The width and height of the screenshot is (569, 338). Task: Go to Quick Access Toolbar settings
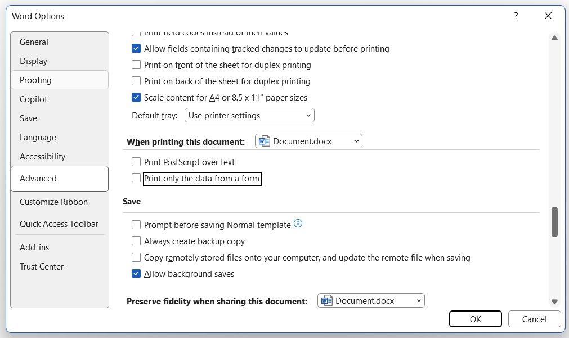click(x=59, y=224)
